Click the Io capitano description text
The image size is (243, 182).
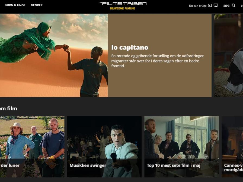point(157,61)
